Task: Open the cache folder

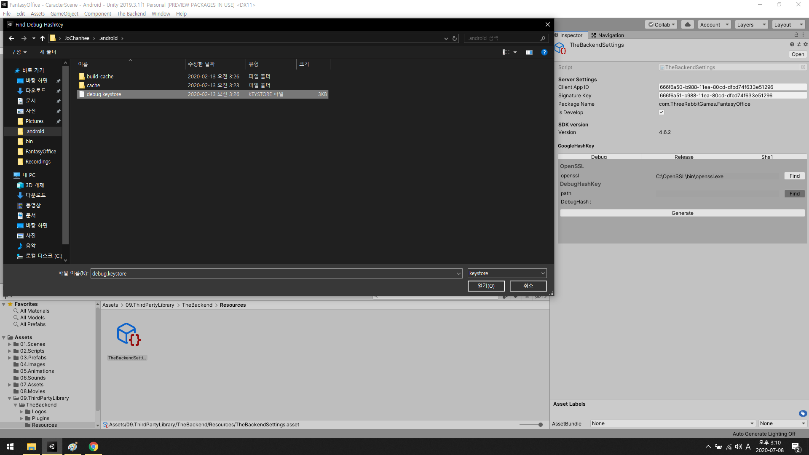Action: [x=93, y=86]
